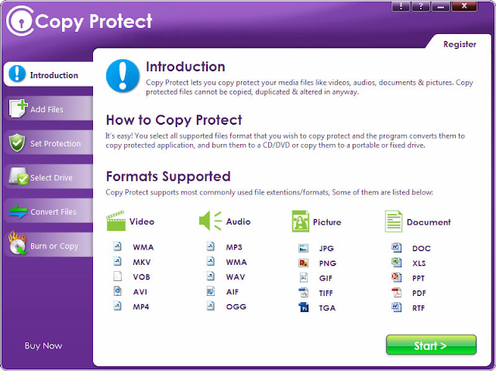Follow the Buy Now link
The image size is (496, 371).
pyautogui.click(x=43, y=345)
